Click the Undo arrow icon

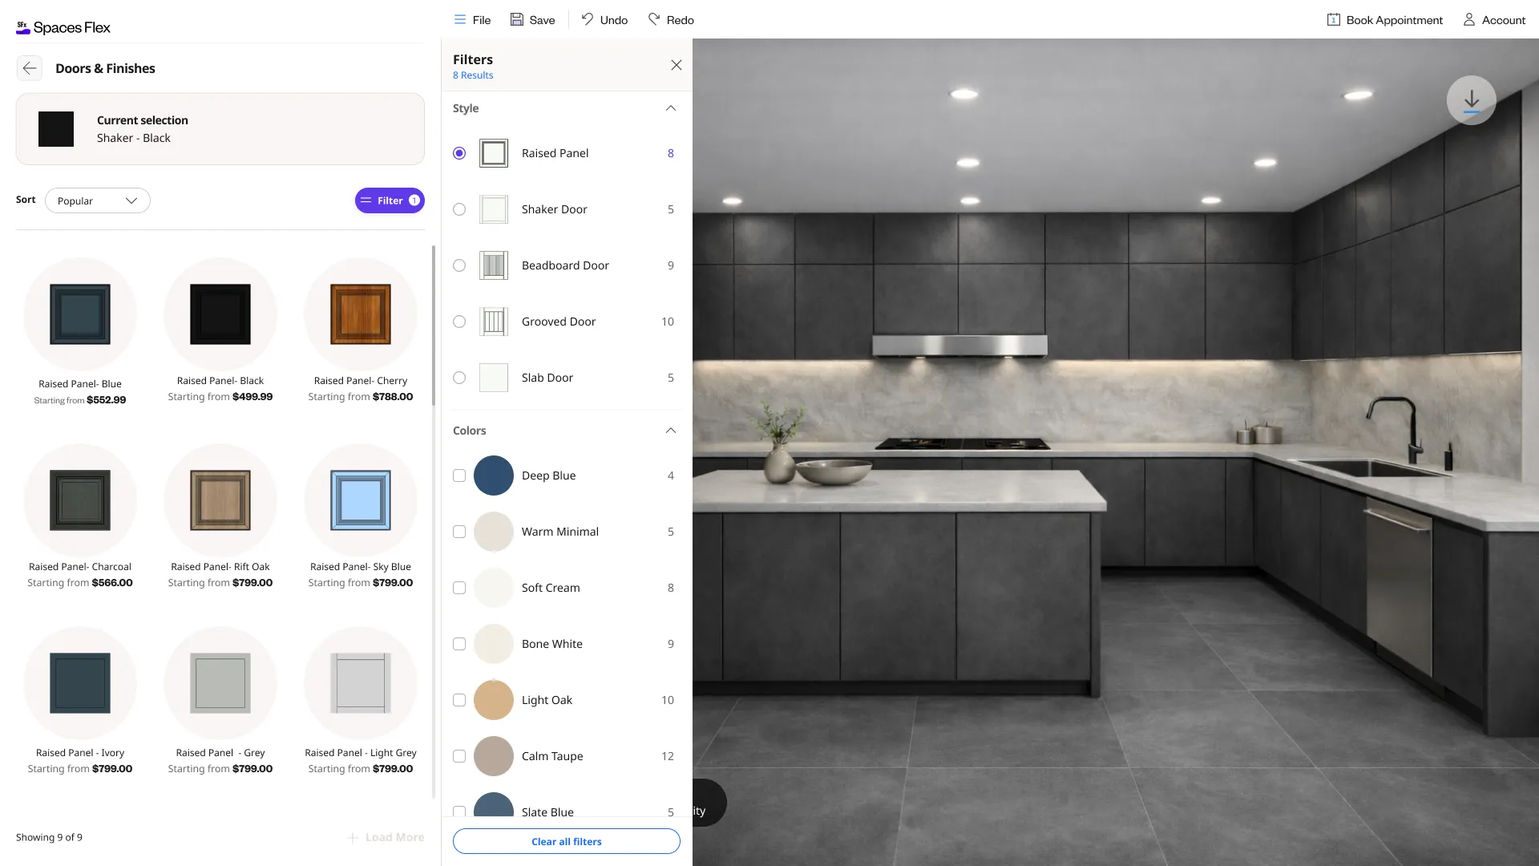tap(588, 19)
